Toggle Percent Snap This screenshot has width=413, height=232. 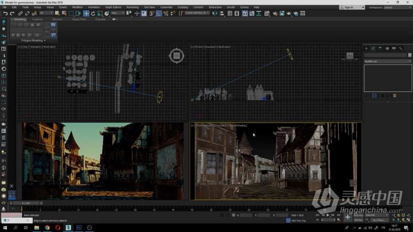tap(166, 13)
